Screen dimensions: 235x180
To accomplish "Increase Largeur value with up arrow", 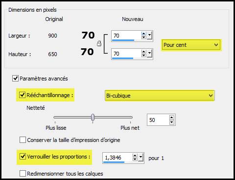I will coord(143,34).
